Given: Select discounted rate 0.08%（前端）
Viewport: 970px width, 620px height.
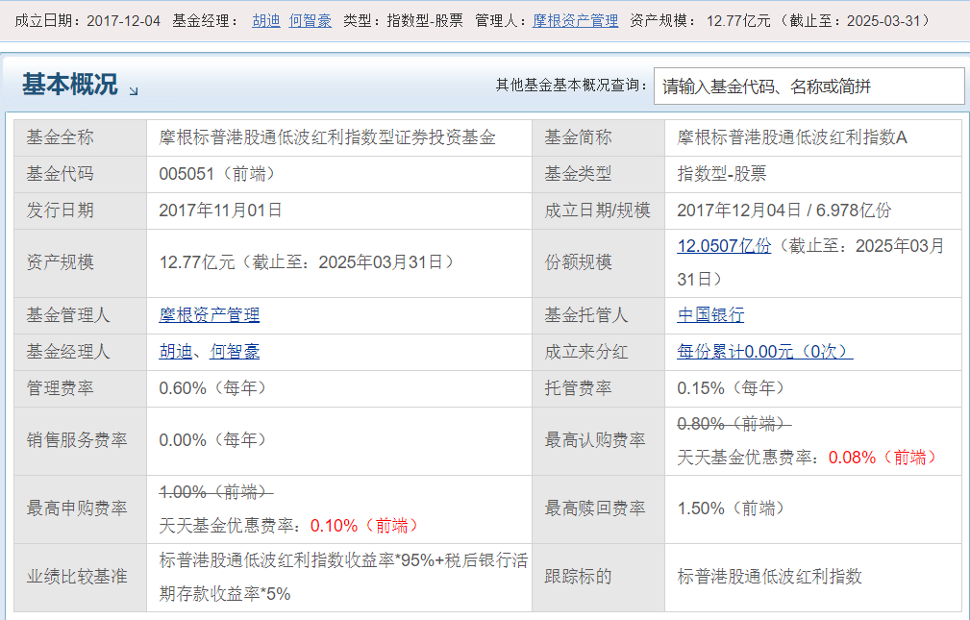Looking at the screenshot, I should pyautogui.click(x=883, y=458).
